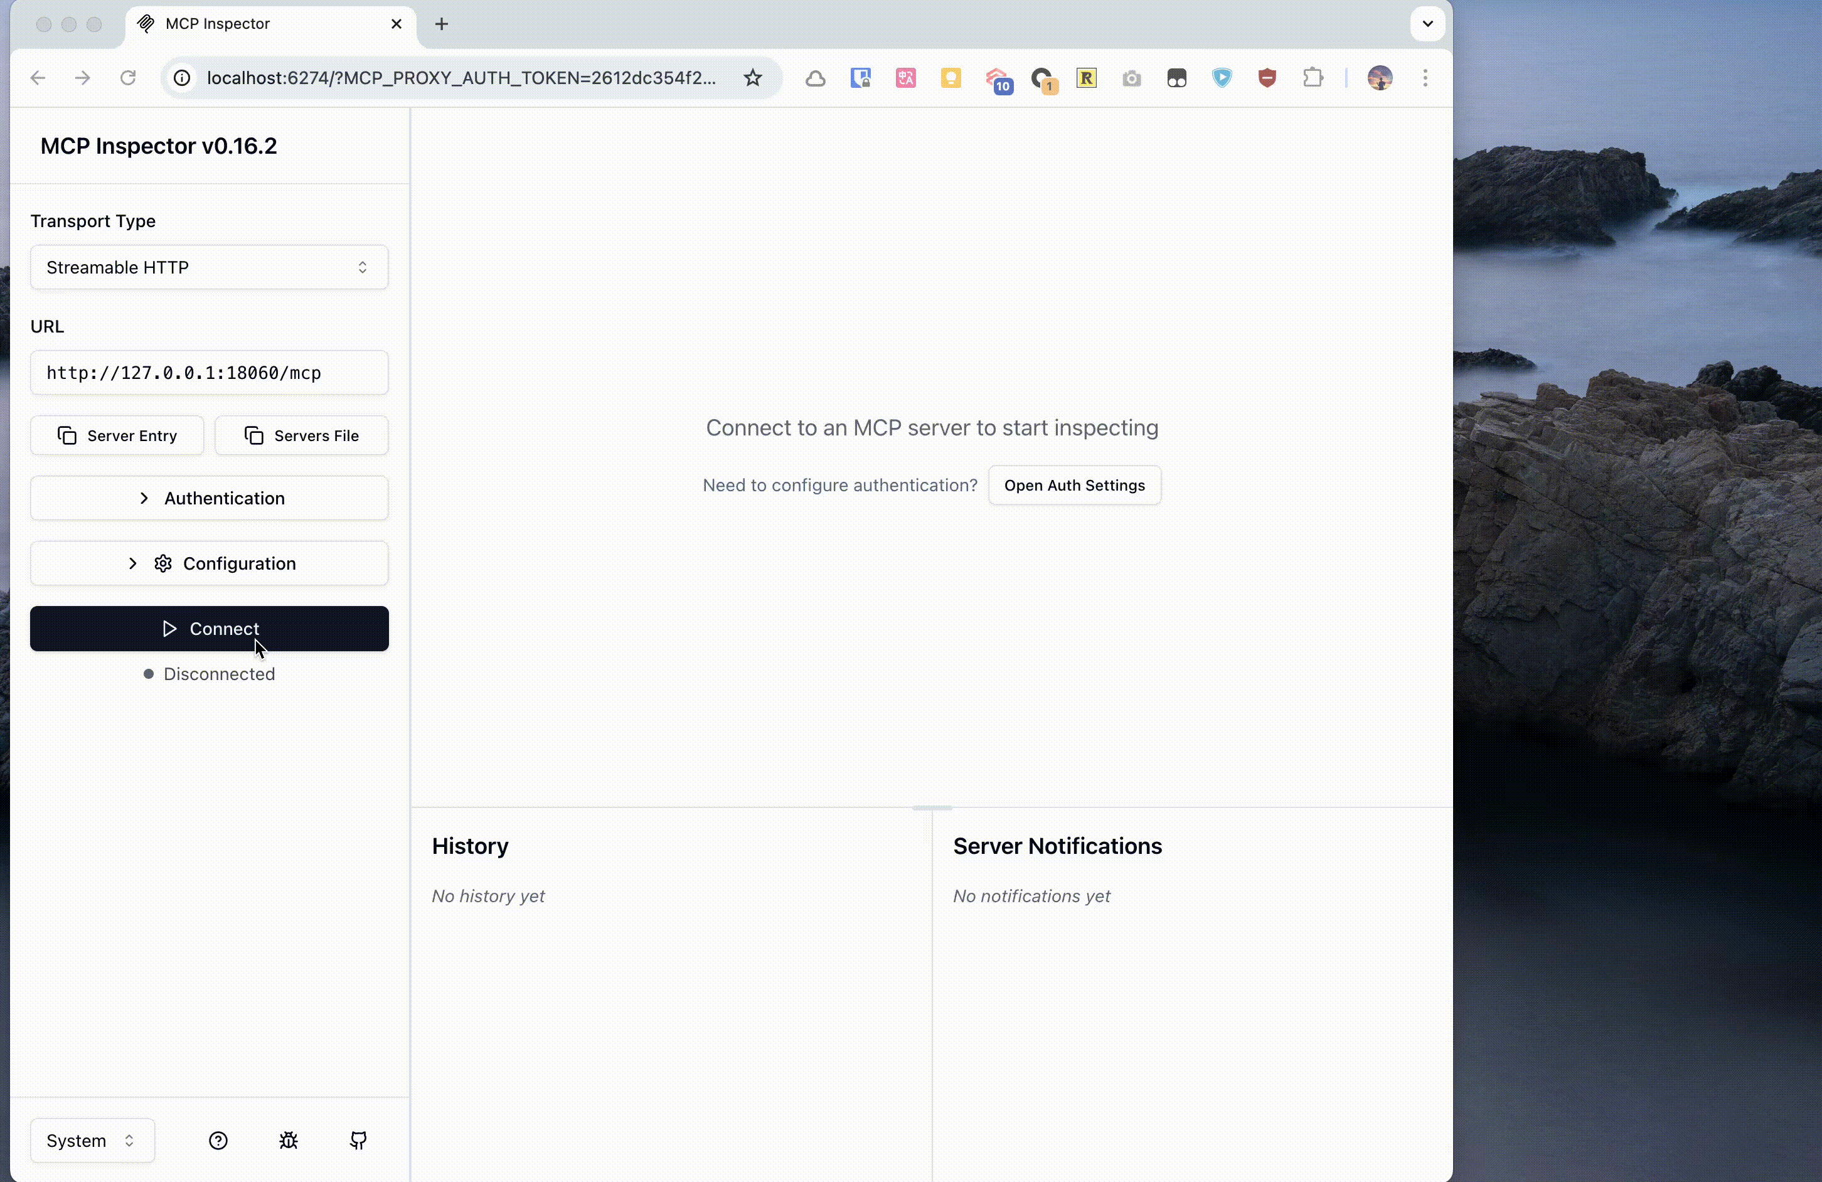Expand the Authentication section
This screenshot has width=1822, height=1182.
(209, 498)
